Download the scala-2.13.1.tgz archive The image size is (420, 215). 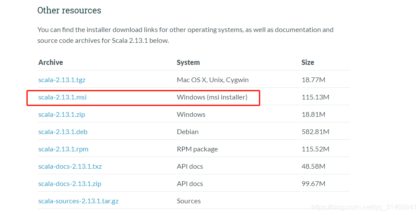click(62, 80)
